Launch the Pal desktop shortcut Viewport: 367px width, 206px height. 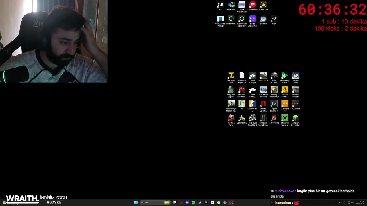[x=242, y=105]
